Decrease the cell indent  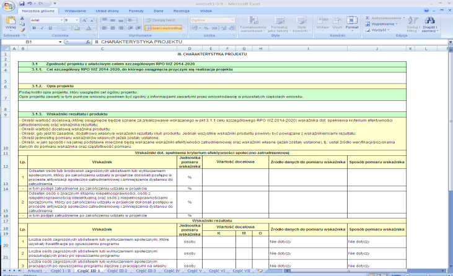click(x=130, y=28)
